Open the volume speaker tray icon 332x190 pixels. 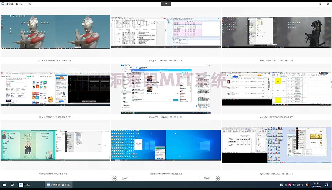click(298, 185)
